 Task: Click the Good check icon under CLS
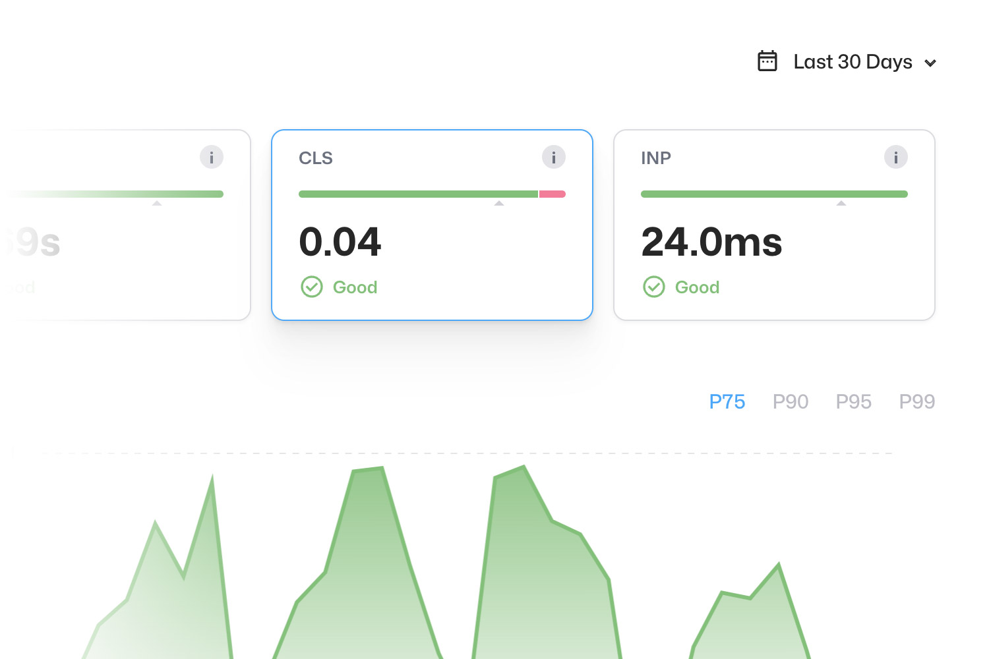(x=312, y=287)
